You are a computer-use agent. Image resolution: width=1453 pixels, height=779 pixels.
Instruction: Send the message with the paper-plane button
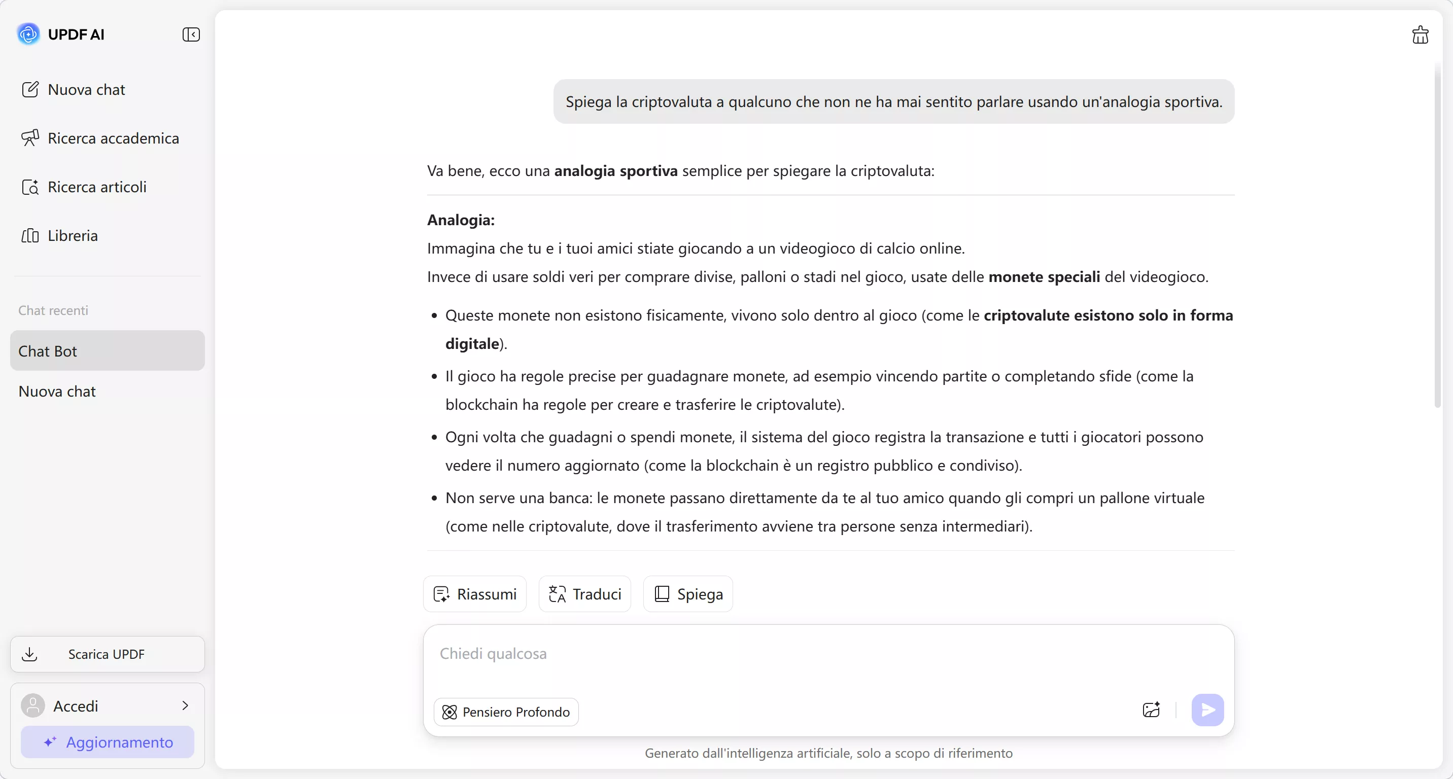click(1207, 710)
